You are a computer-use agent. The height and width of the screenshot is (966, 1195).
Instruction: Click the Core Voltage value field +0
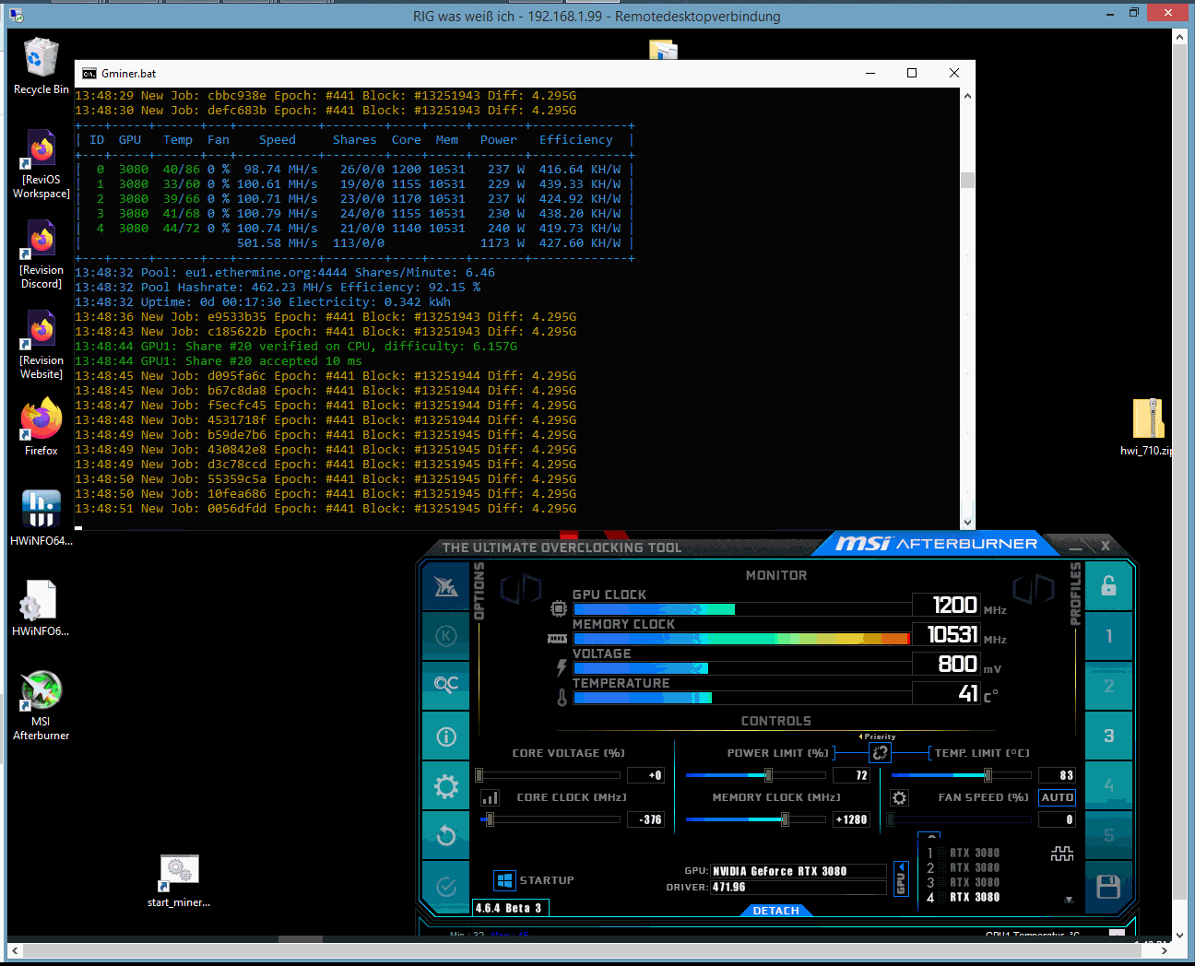645,775
